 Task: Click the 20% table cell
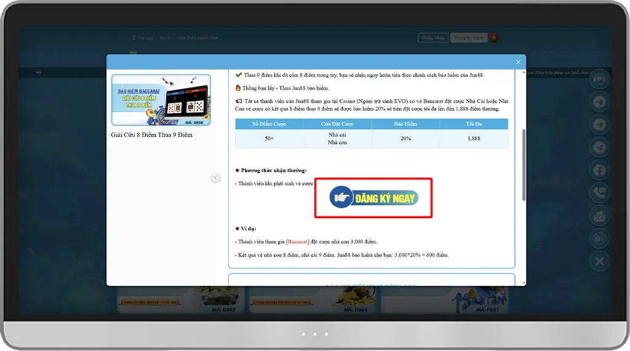click(405, 138)
